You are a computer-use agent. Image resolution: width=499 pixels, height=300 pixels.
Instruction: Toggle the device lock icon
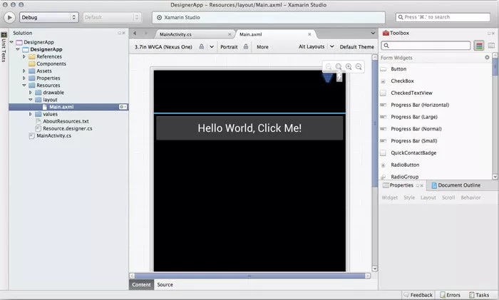202,47
